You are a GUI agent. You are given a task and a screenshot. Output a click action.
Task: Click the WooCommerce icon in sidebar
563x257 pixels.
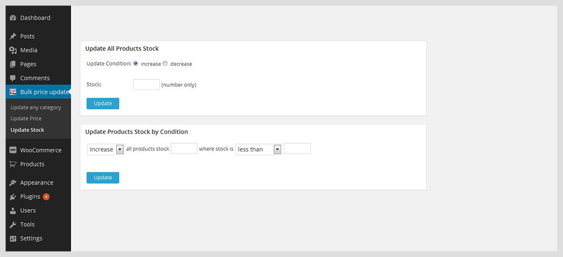[x=13, y=150]
